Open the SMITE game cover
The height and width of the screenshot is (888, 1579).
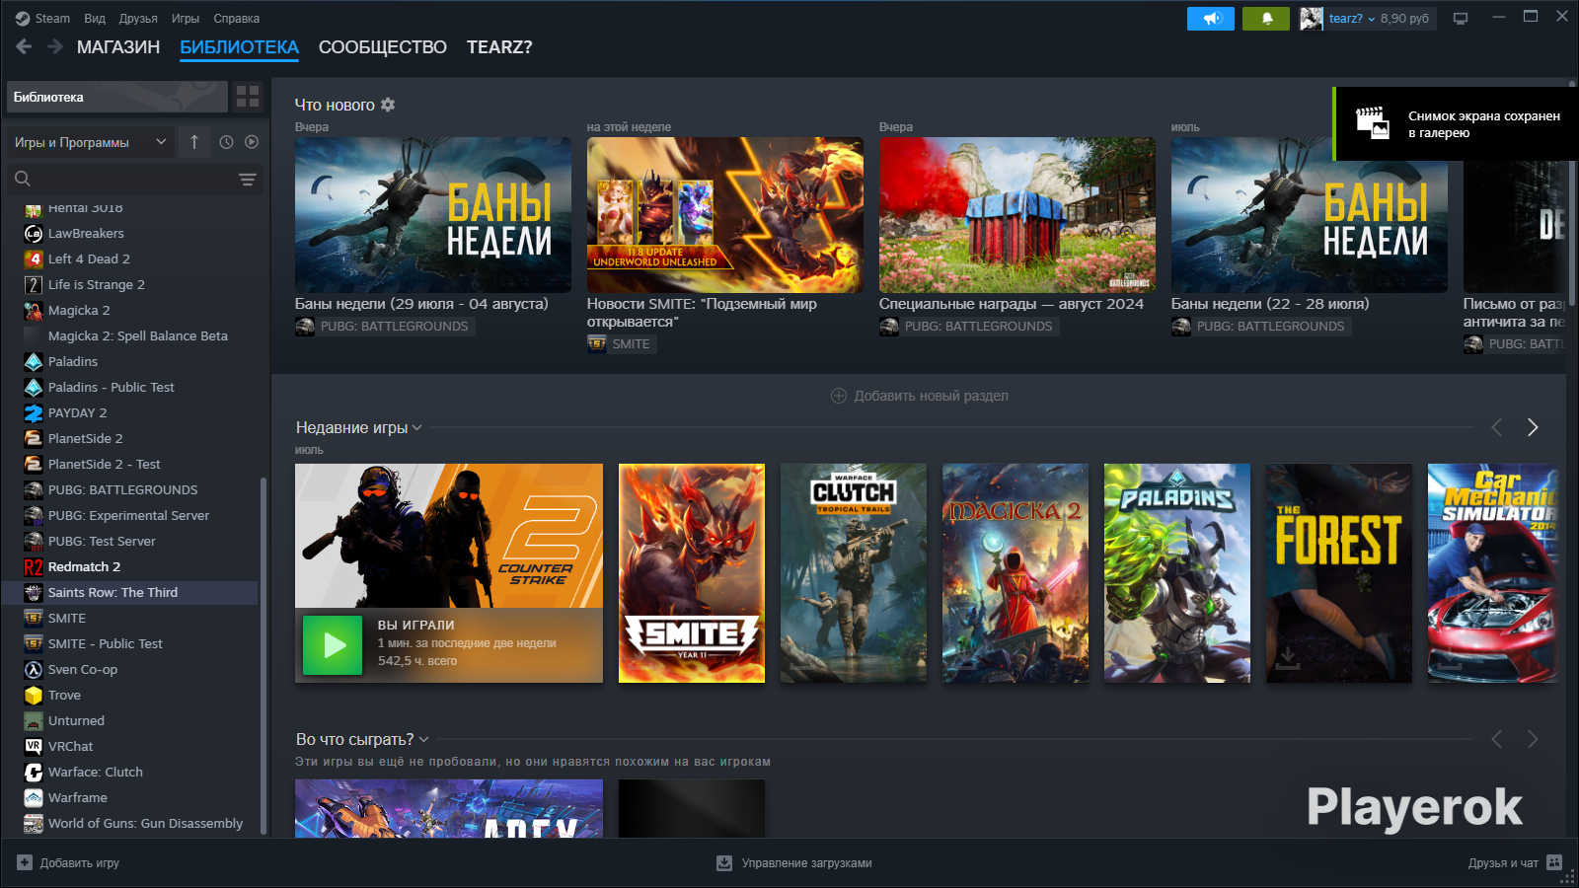[692, 573]
